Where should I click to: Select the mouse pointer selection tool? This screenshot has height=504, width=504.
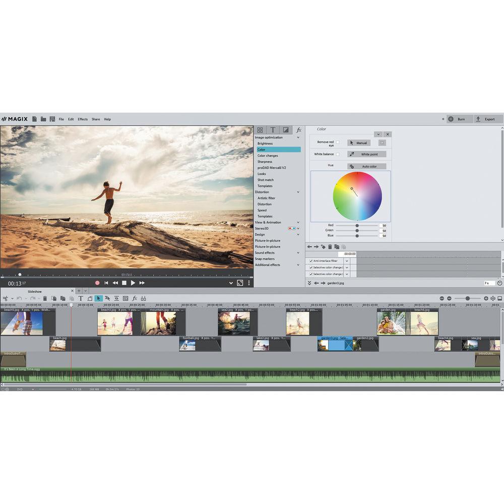click(x=99, y=298)
